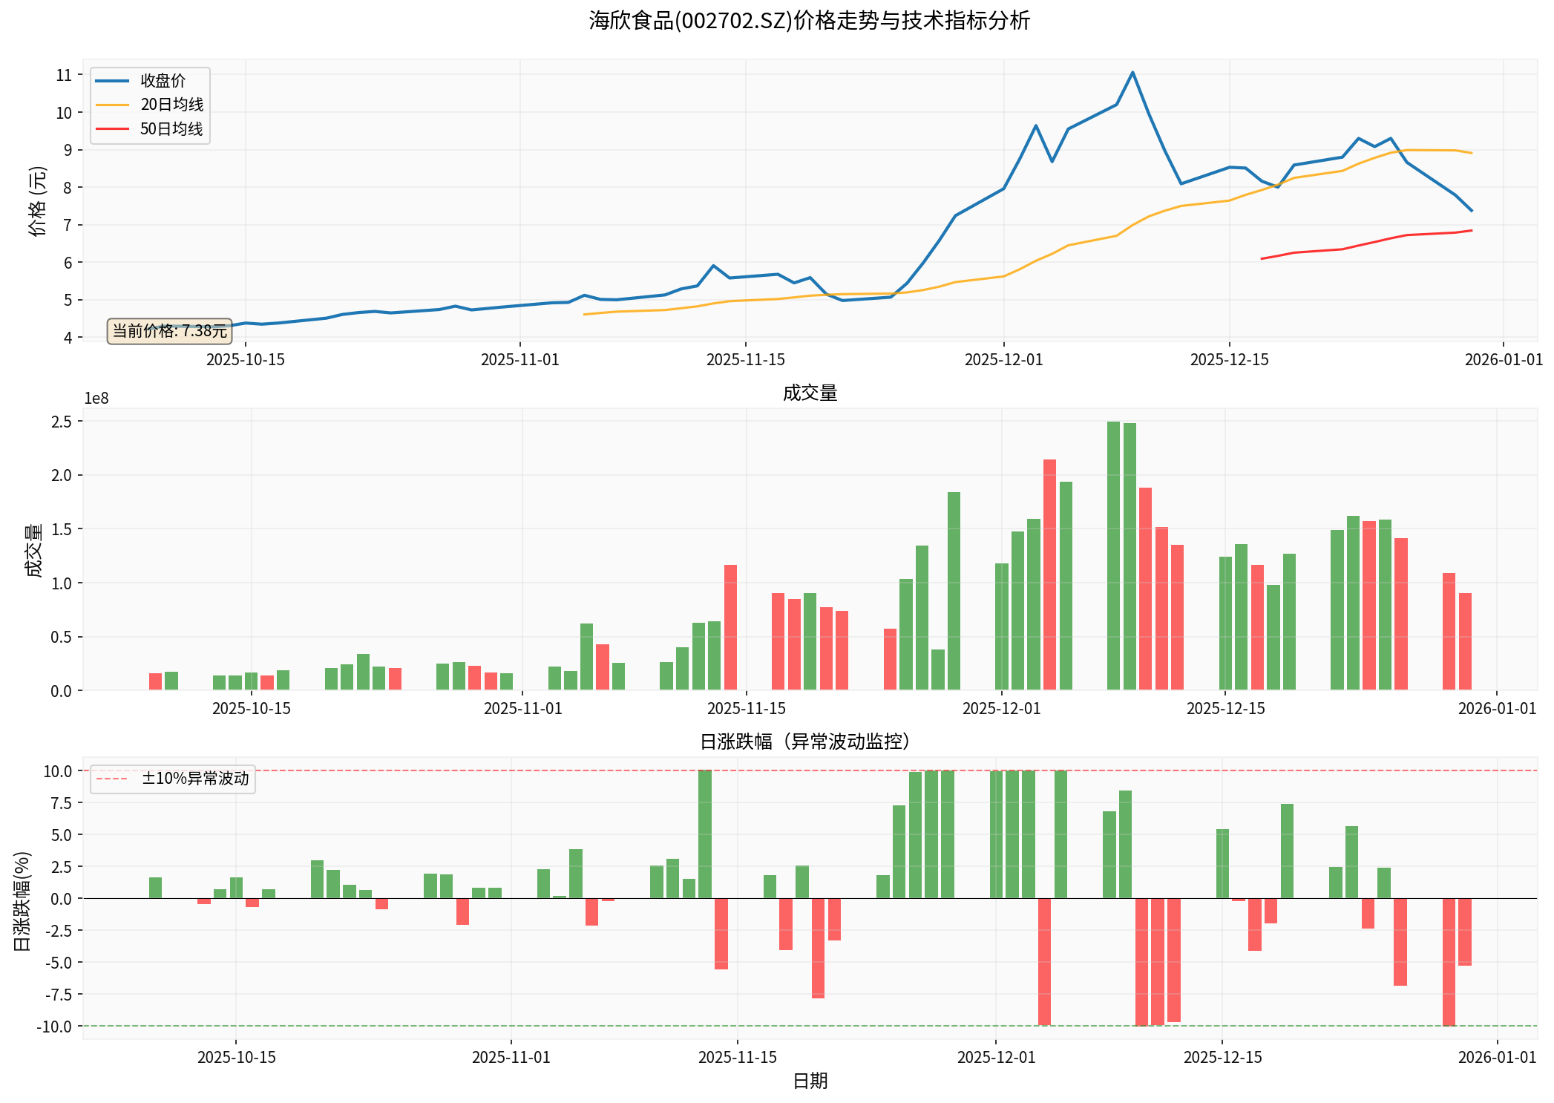
Task: Select the 20日均线 legend line marker
Action: point(111,105)
